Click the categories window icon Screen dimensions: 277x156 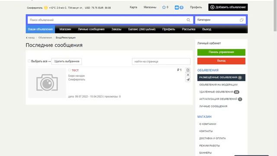[x=242, y=20]
